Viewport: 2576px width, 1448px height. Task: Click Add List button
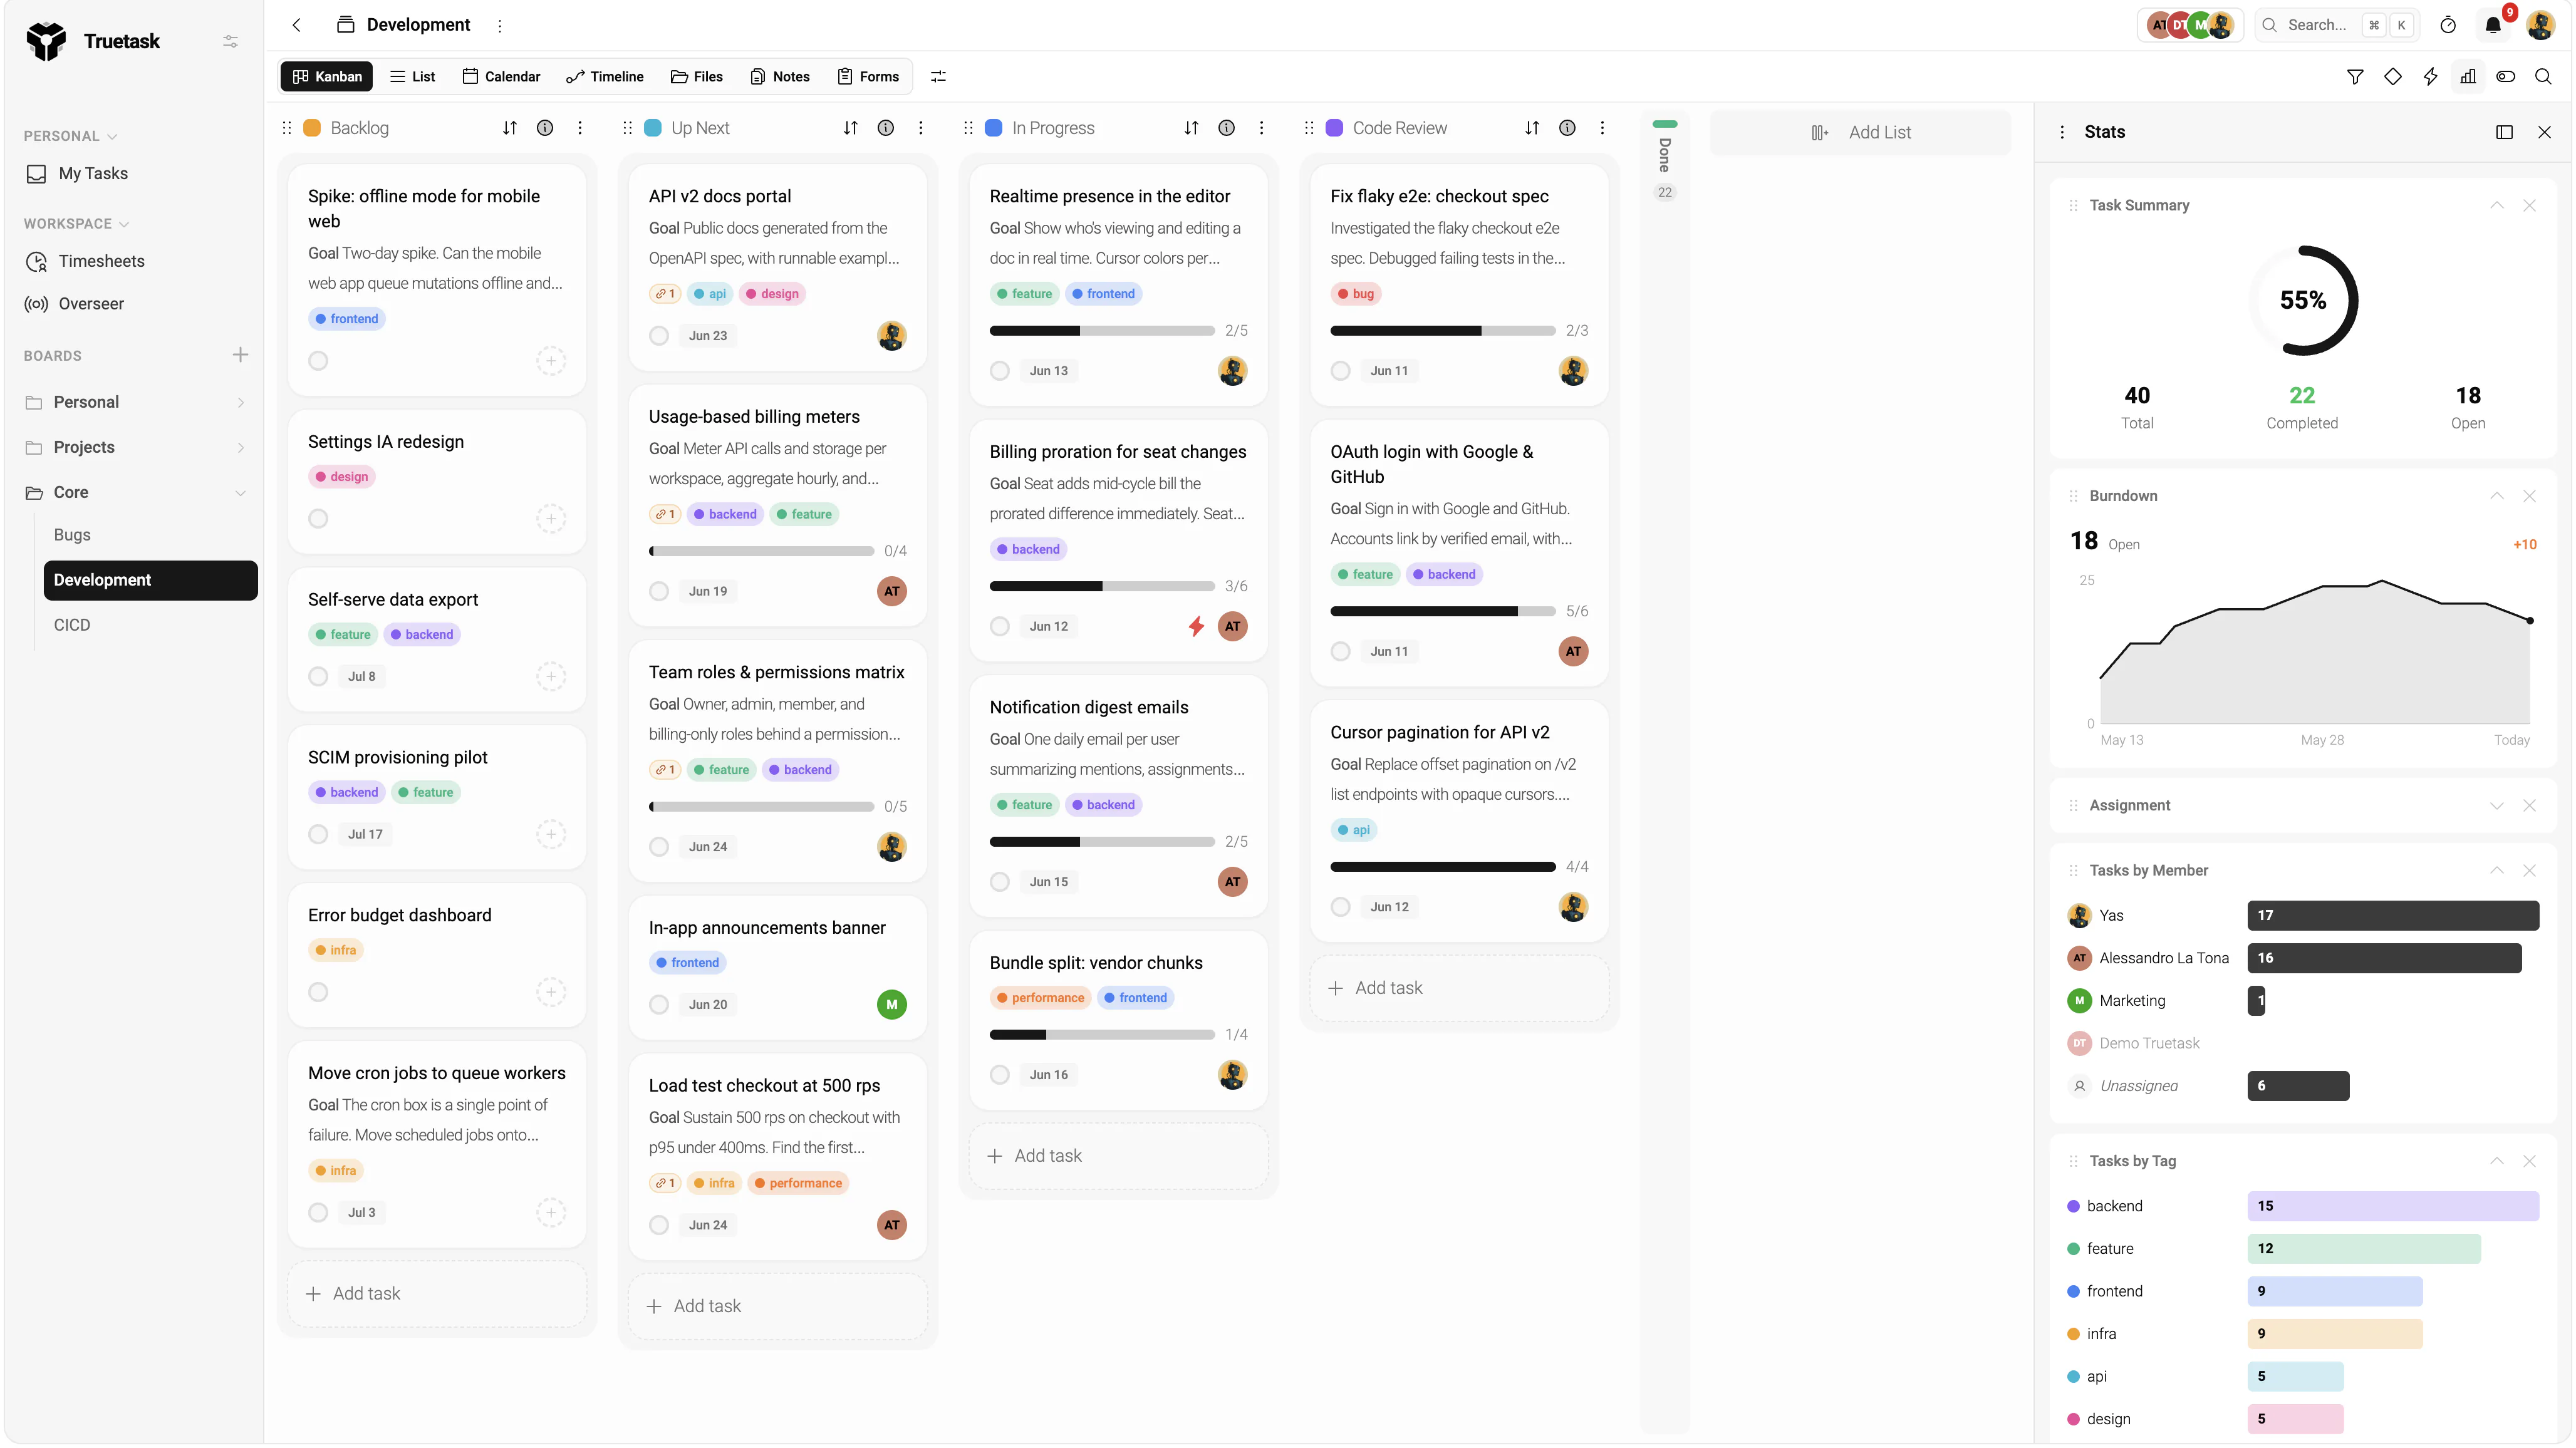[1860, 132]
